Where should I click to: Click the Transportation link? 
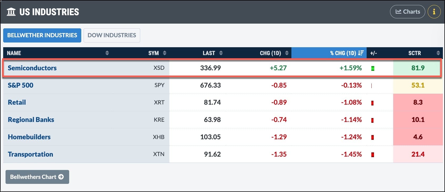tap(31, 154)
